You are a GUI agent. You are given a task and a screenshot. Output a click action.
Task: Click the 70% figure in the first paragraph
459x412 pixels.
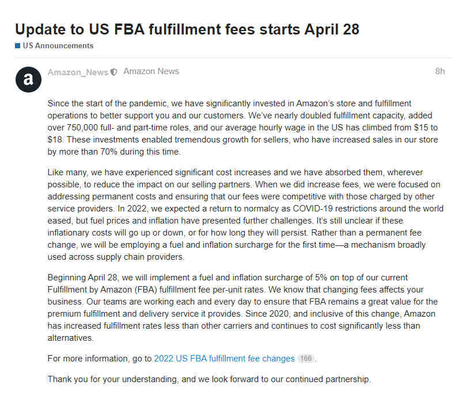point(109,152)
